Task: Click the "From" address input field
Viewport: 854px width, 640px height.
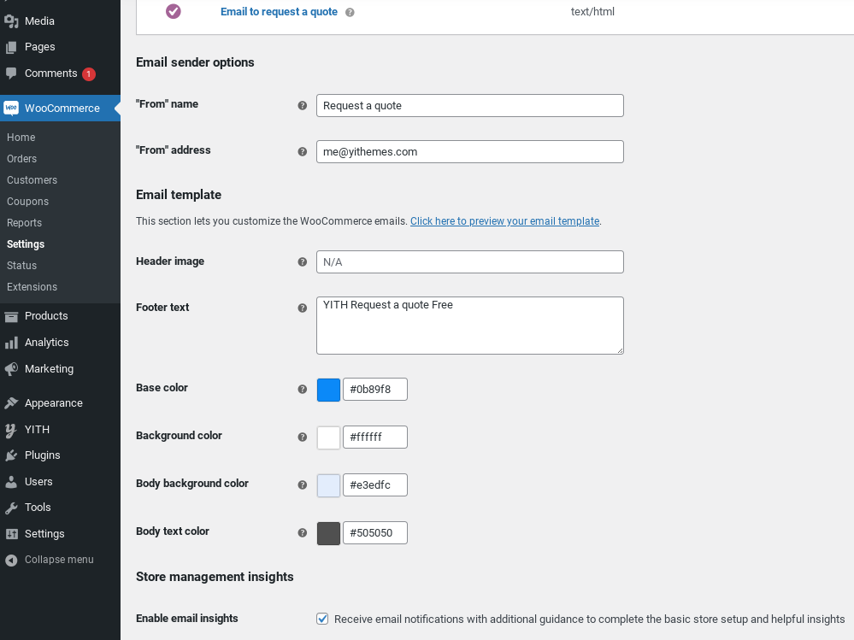Action: tap(470, 152)
